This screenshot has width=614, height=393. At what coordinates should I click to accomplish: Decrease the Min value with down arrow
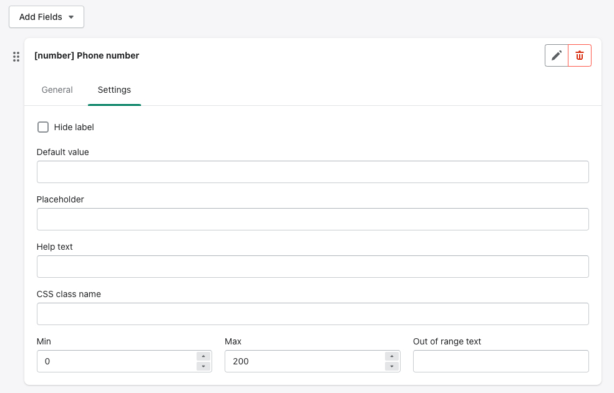(x=204, y=366)
